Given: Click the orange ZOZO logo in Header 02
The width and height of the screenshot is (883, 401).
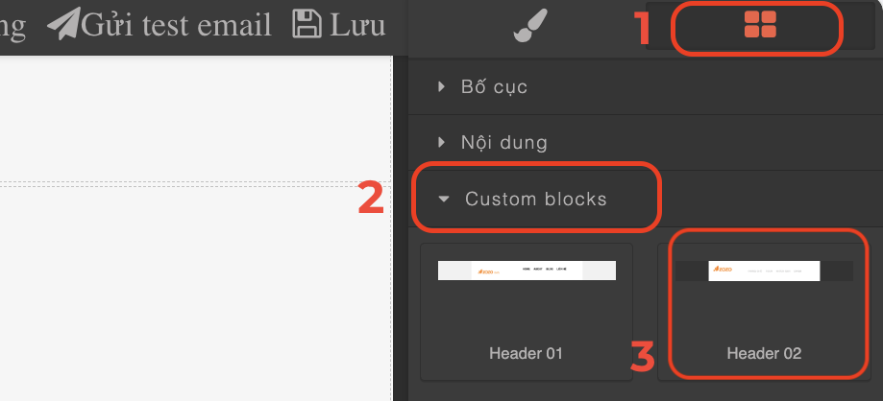Looking at the screenshot, I should coord(723,270).
